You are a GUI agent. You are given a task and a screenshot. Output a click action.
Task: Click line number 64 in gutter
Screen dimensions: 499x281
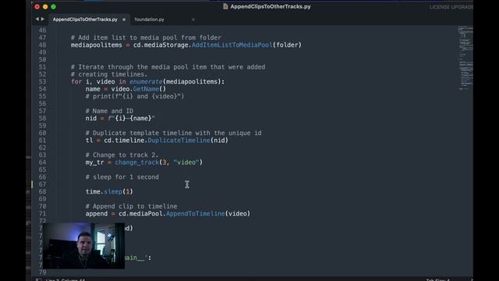click(x=42, y=162)
